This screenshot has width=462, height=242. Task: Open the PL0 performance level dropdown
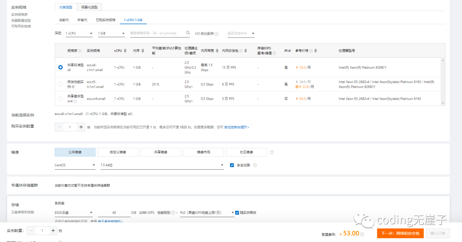click(x=207, y=212)
